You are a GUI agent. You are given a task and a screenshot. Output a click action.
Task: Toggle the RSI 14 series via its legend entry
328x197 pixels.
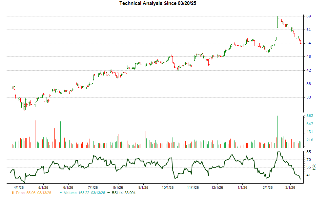[x=123, y=193]
